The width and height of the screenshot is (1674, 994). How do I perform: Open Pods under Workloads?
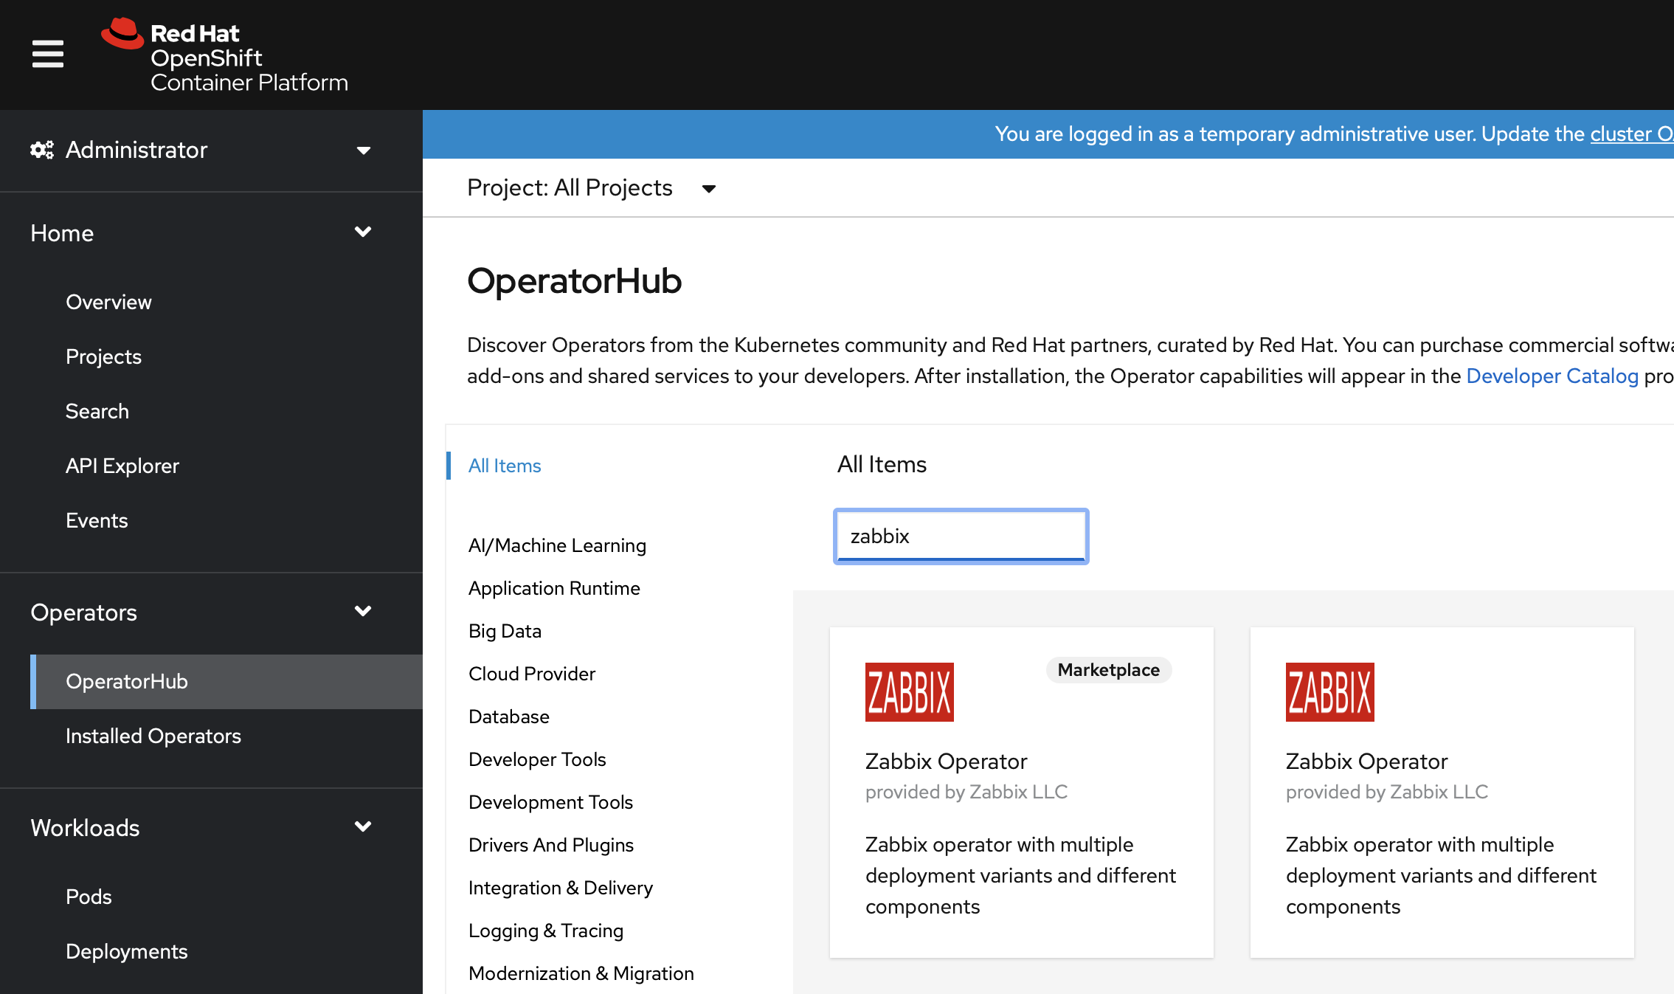coord(89,897)
